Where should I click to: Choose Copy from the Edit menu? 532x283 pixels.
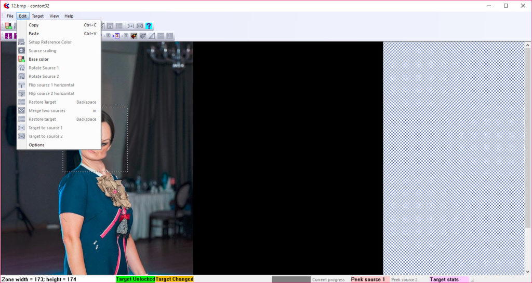34,25
